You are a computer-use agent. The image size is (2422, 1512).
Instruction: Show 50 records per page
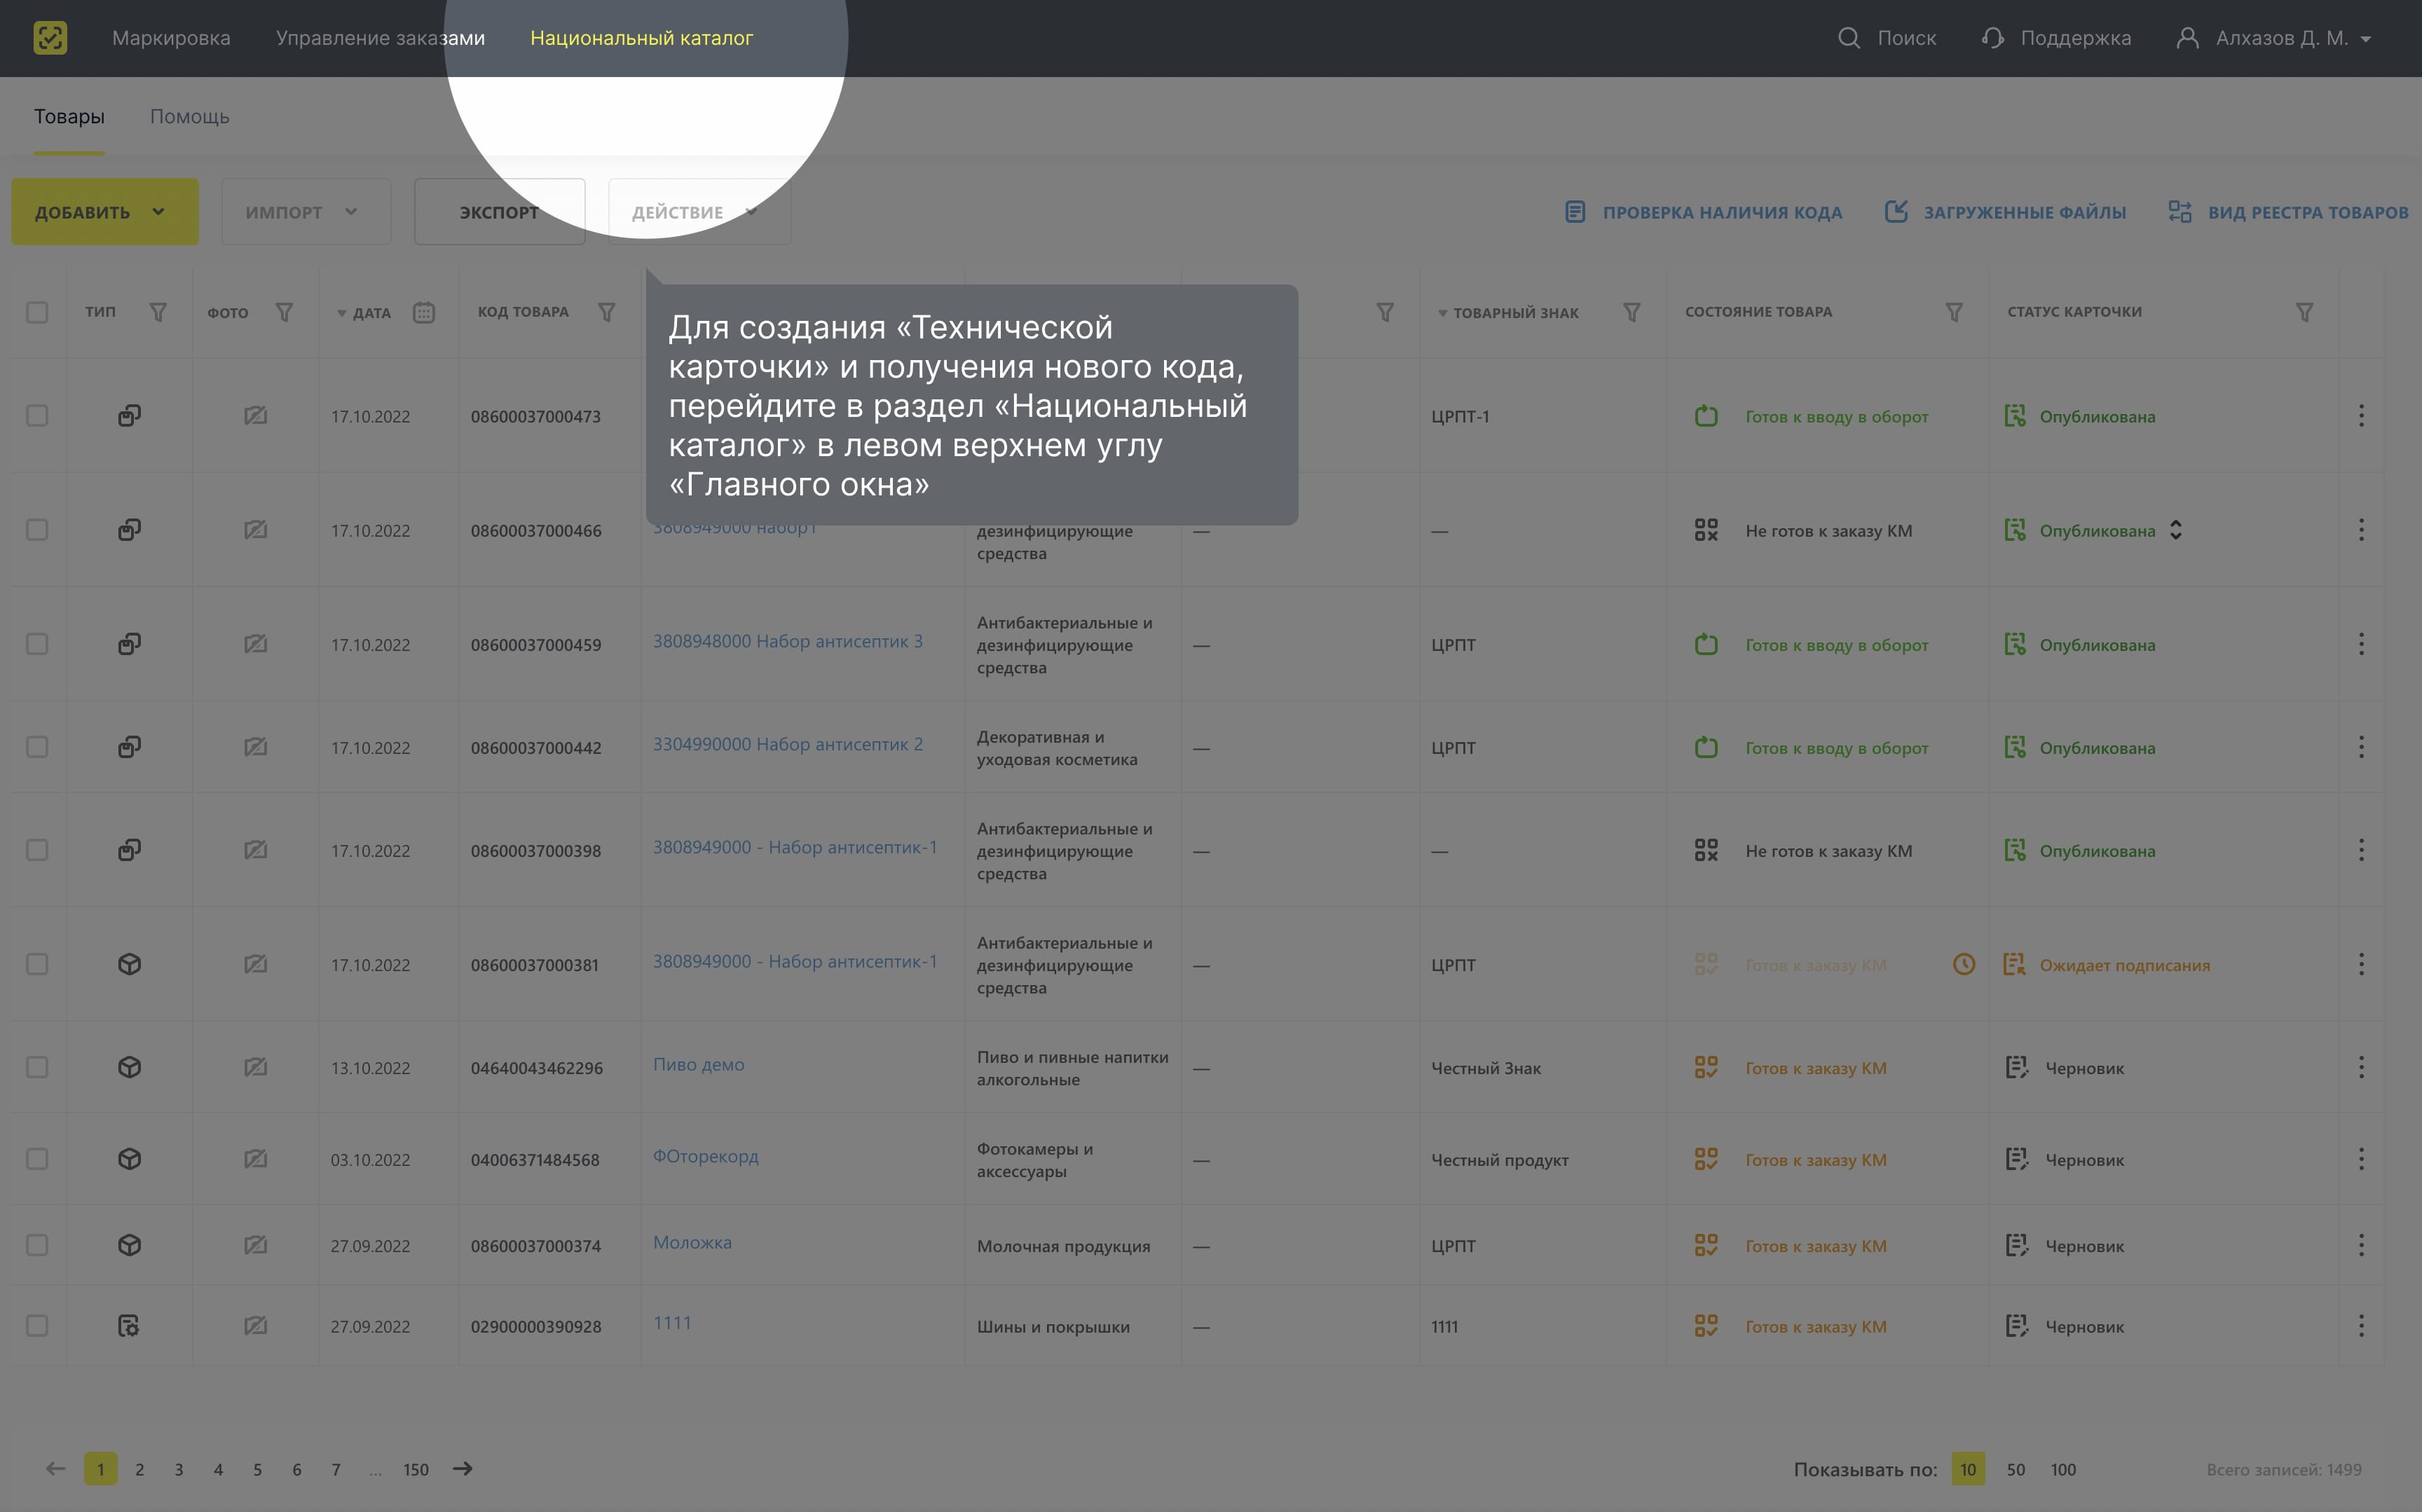(x=2015, y=1469)
